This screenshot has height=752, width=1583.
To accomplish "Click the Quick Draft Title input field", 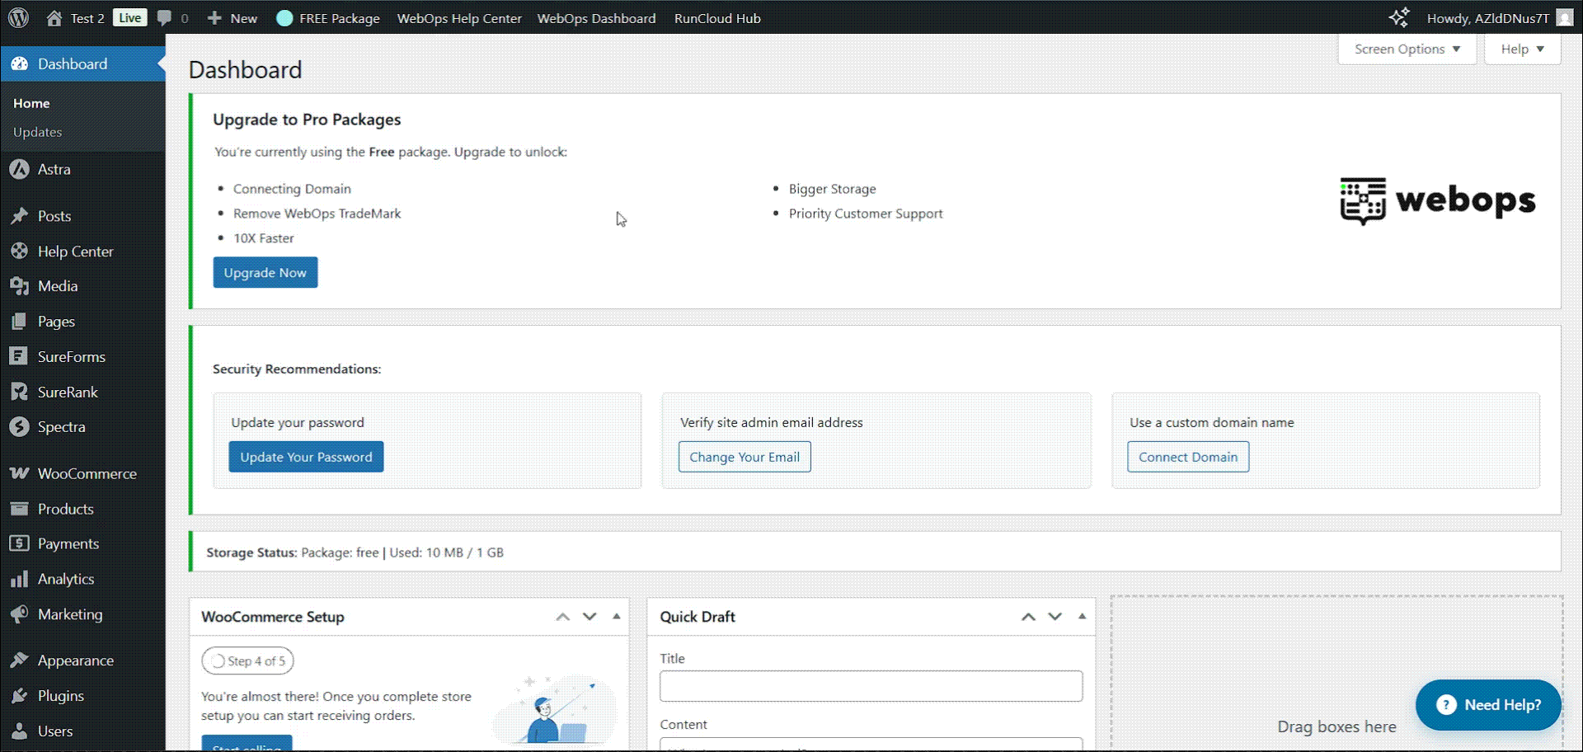I will click(871, 686).
